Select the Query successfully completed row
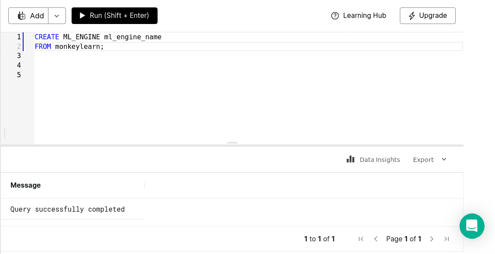Viewport: 495px width, 254px height. click(x=72, y=209)
